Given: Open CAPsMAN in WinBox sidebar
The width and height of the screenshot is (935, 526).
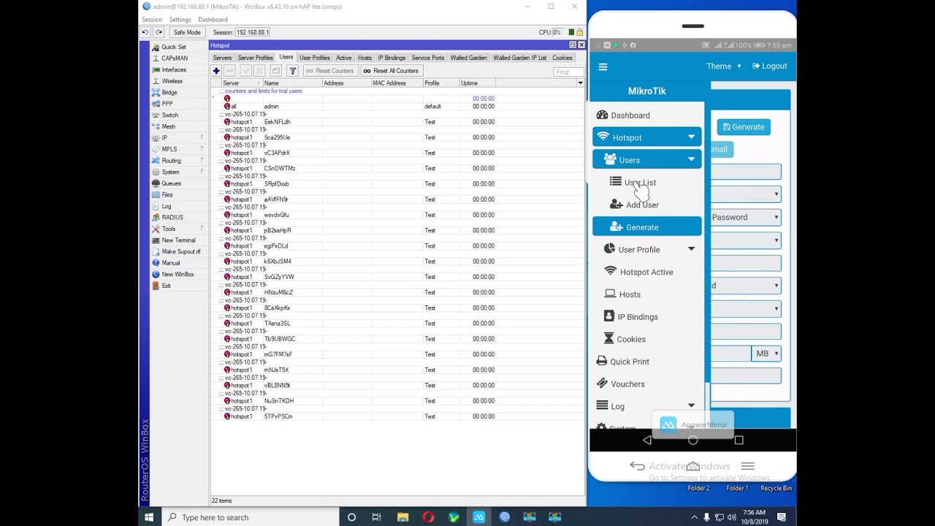Looking at the screenshot, I should tap(175, 58).
